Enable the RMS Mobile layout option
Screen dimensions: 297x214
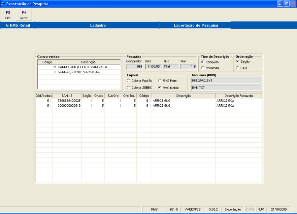click(160, 88)
